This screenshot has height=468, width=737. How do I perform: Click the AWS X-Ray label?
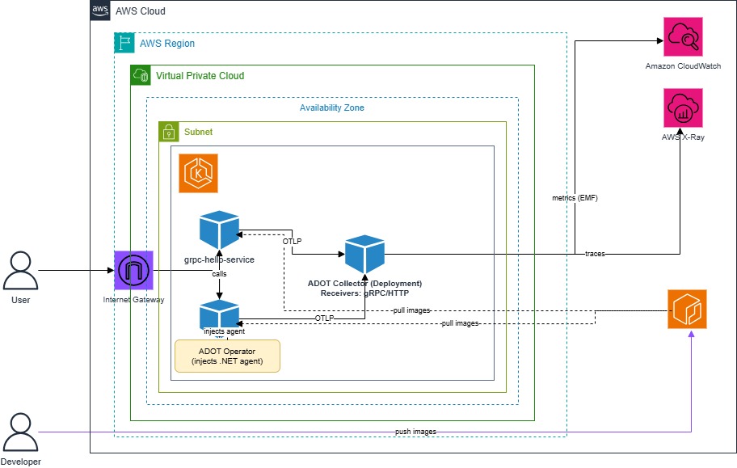[x=683, y=137]
